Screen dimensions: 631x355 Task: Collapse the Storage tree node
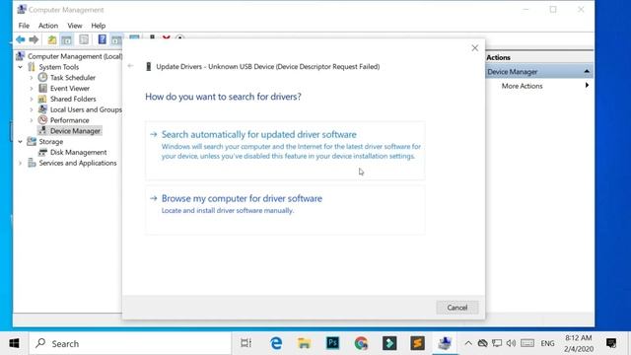[20, 142]
